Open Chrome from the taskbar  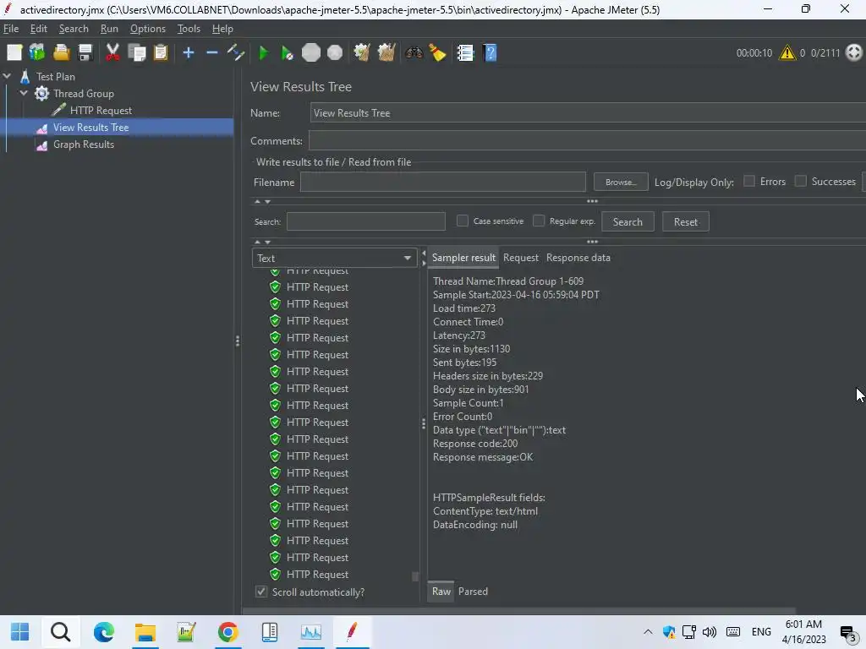coord(227,632)
